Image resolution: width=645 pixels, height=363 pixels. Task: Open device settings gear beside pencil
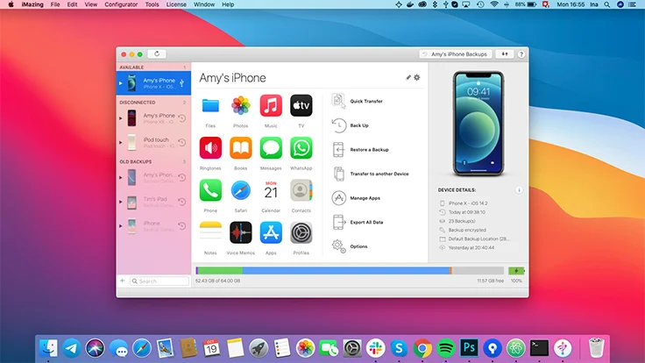[417, 78]
